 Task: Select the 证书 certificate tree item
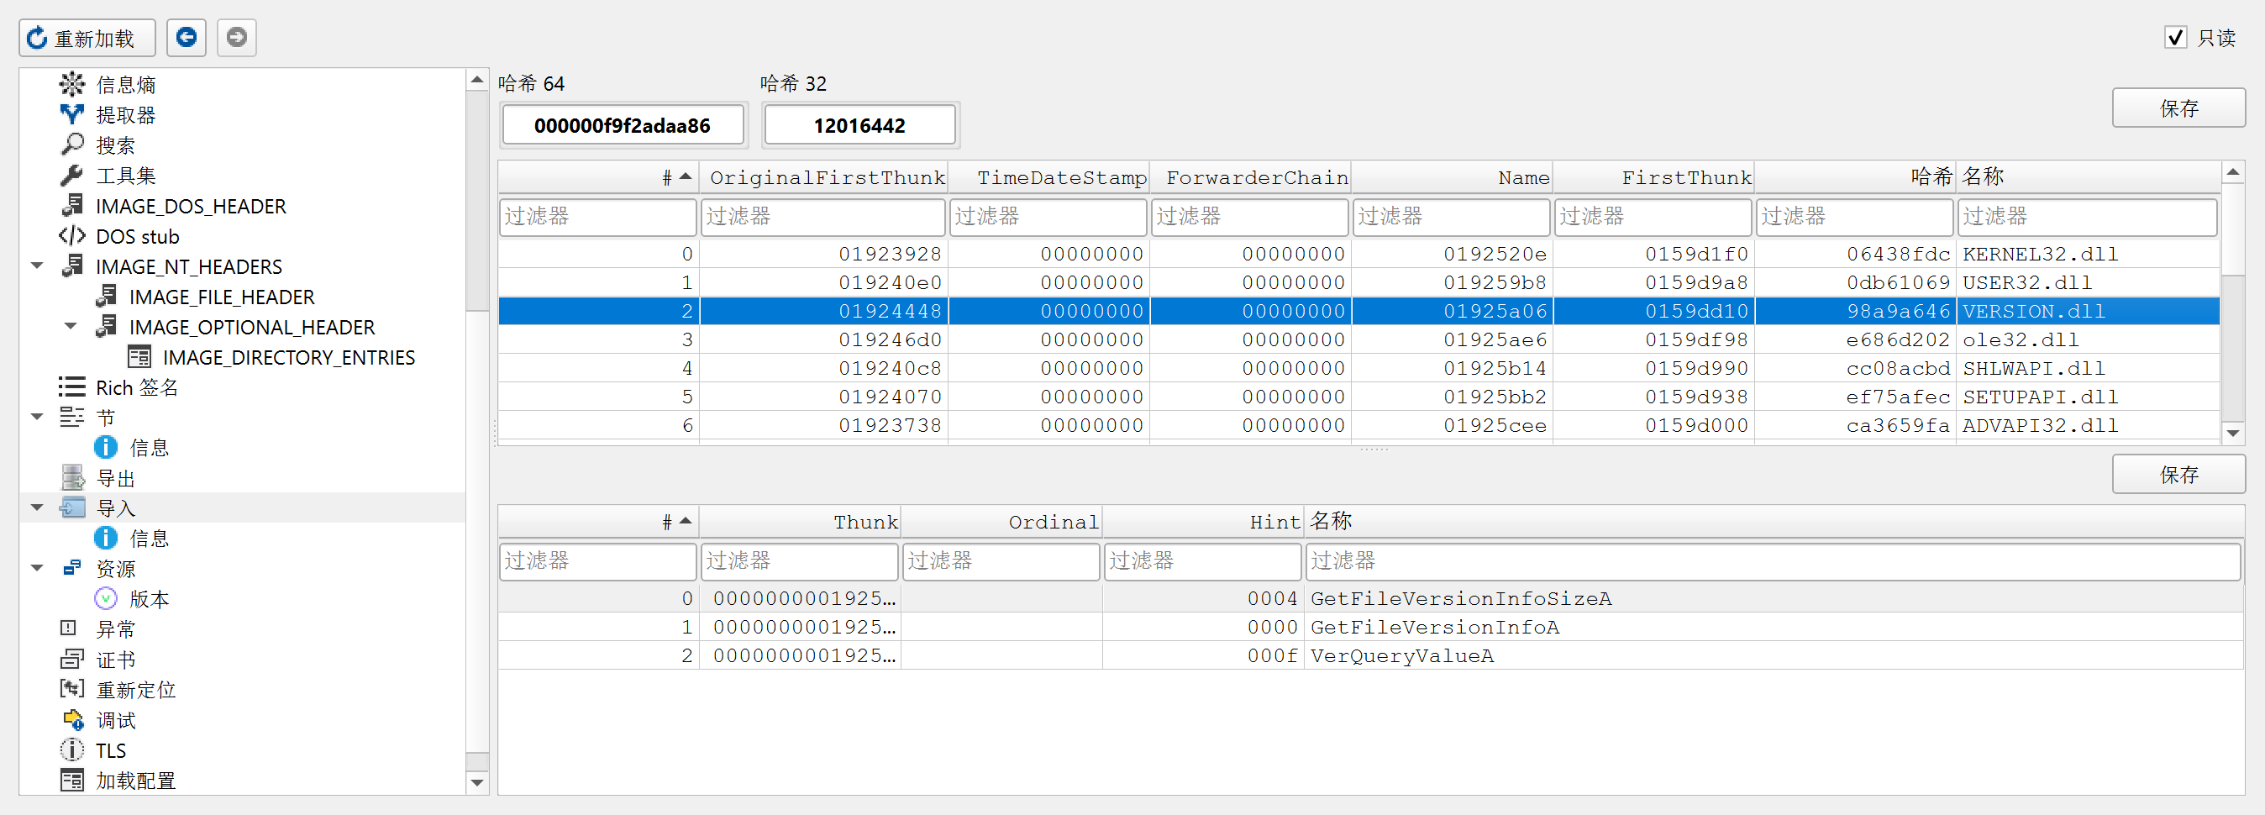pyautogui.click(x=115, y=660)
